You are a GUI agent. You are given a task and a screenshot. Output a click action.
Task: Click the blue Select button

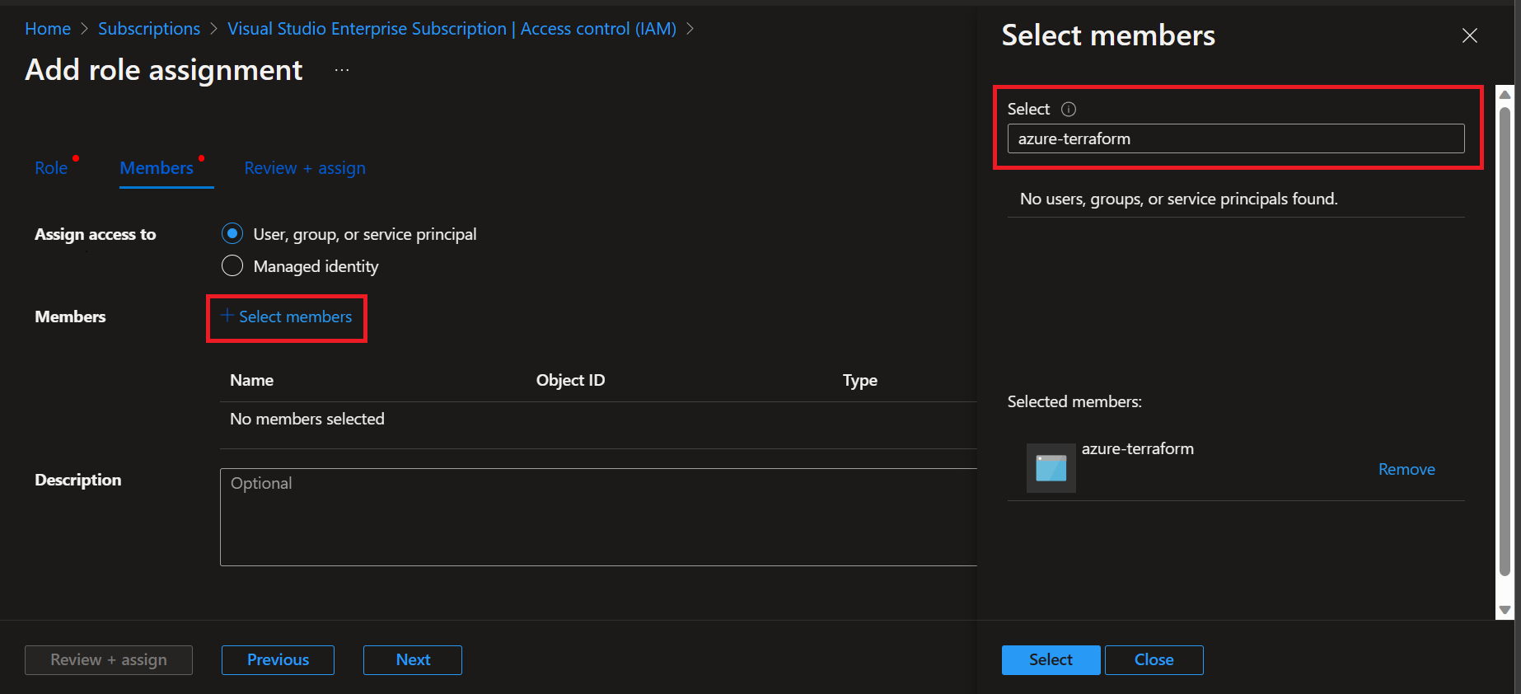pos(1051,659)
